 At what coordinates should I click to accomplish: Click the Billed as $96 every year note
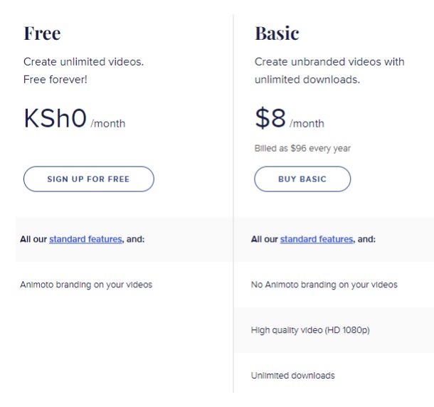pyautogui.click(x=302, y=149)
